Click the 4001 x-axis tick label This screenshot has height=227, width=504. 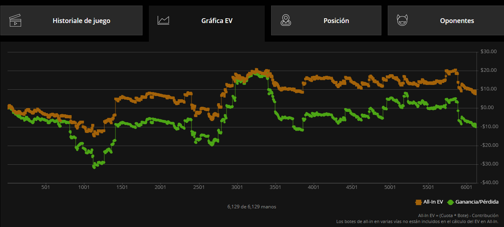313,187
